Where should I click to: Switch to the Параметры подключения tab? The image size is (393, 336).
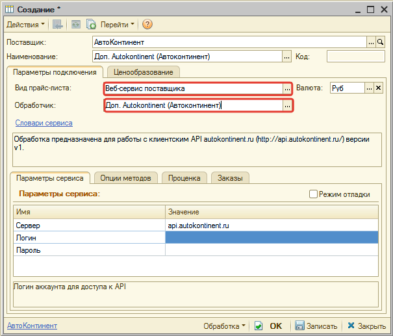coord(55,72)
